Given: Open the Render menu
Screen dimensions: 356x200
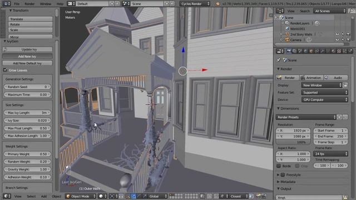Looking at the screenshot, I should pyautogui.click(x=29, y=4).
